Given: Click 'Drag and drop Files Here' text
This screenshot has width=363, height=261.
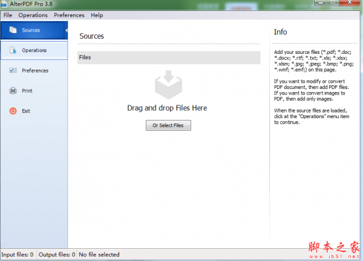Looking at the screenshot, I should pyautogui.click(x=167, y=108).
